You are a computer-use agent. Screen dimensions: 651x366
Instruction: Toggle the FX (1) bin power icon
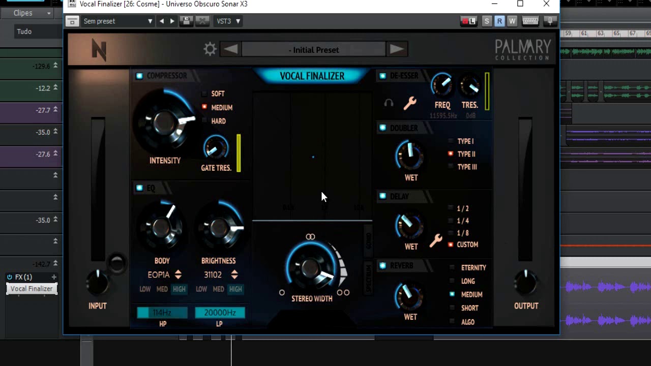(9, 277)
